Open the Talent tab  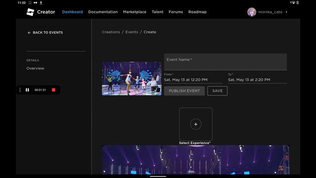(x=158, y=12)
